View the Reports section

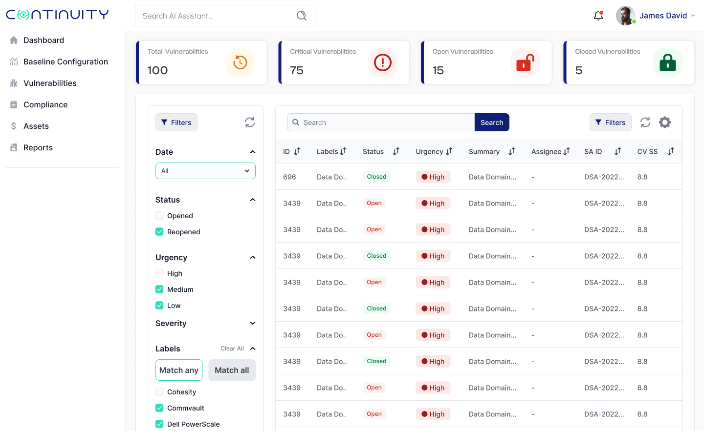pyautogui.click(x=37, y=147)
